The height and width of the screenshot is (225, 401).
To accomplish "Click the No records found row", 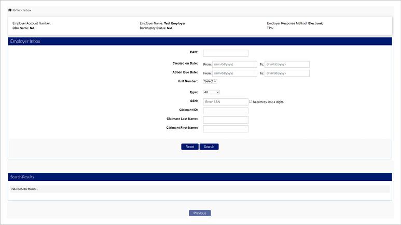I will (200, 189).
